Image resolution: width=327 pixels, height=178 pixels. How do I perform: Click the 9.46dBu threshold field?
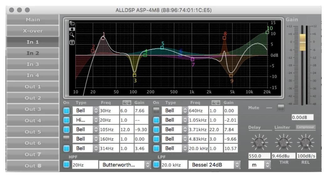coord(283,156)
